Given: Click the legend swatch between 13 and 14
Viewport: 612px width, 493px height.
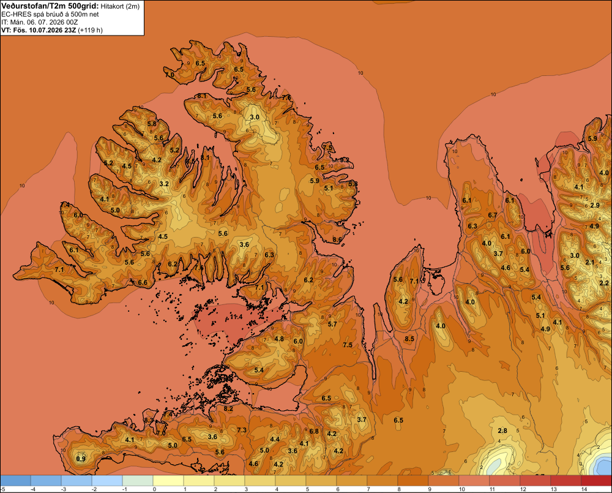Looking at the screenshot, I should (x=566, y=481).
